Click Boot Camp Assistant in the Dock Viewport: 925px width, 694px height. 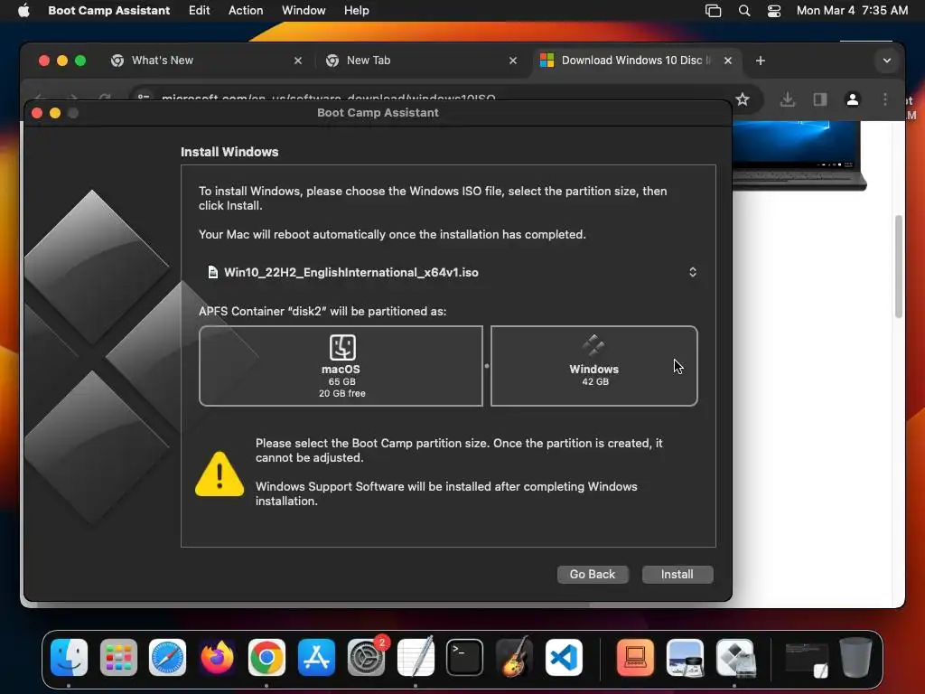735,657
